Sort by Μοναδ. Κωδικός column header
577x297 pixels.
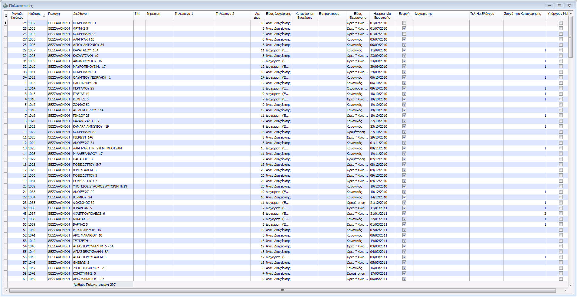coord(17,15)
